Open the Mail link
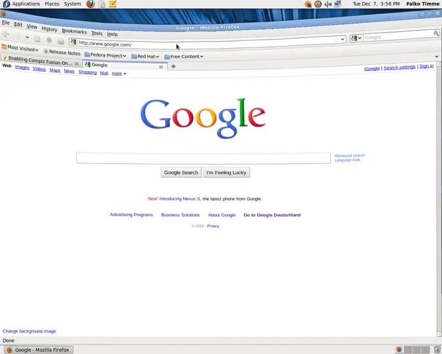The height and width of the screenshot is (354, 442). (x=104, y=73)
